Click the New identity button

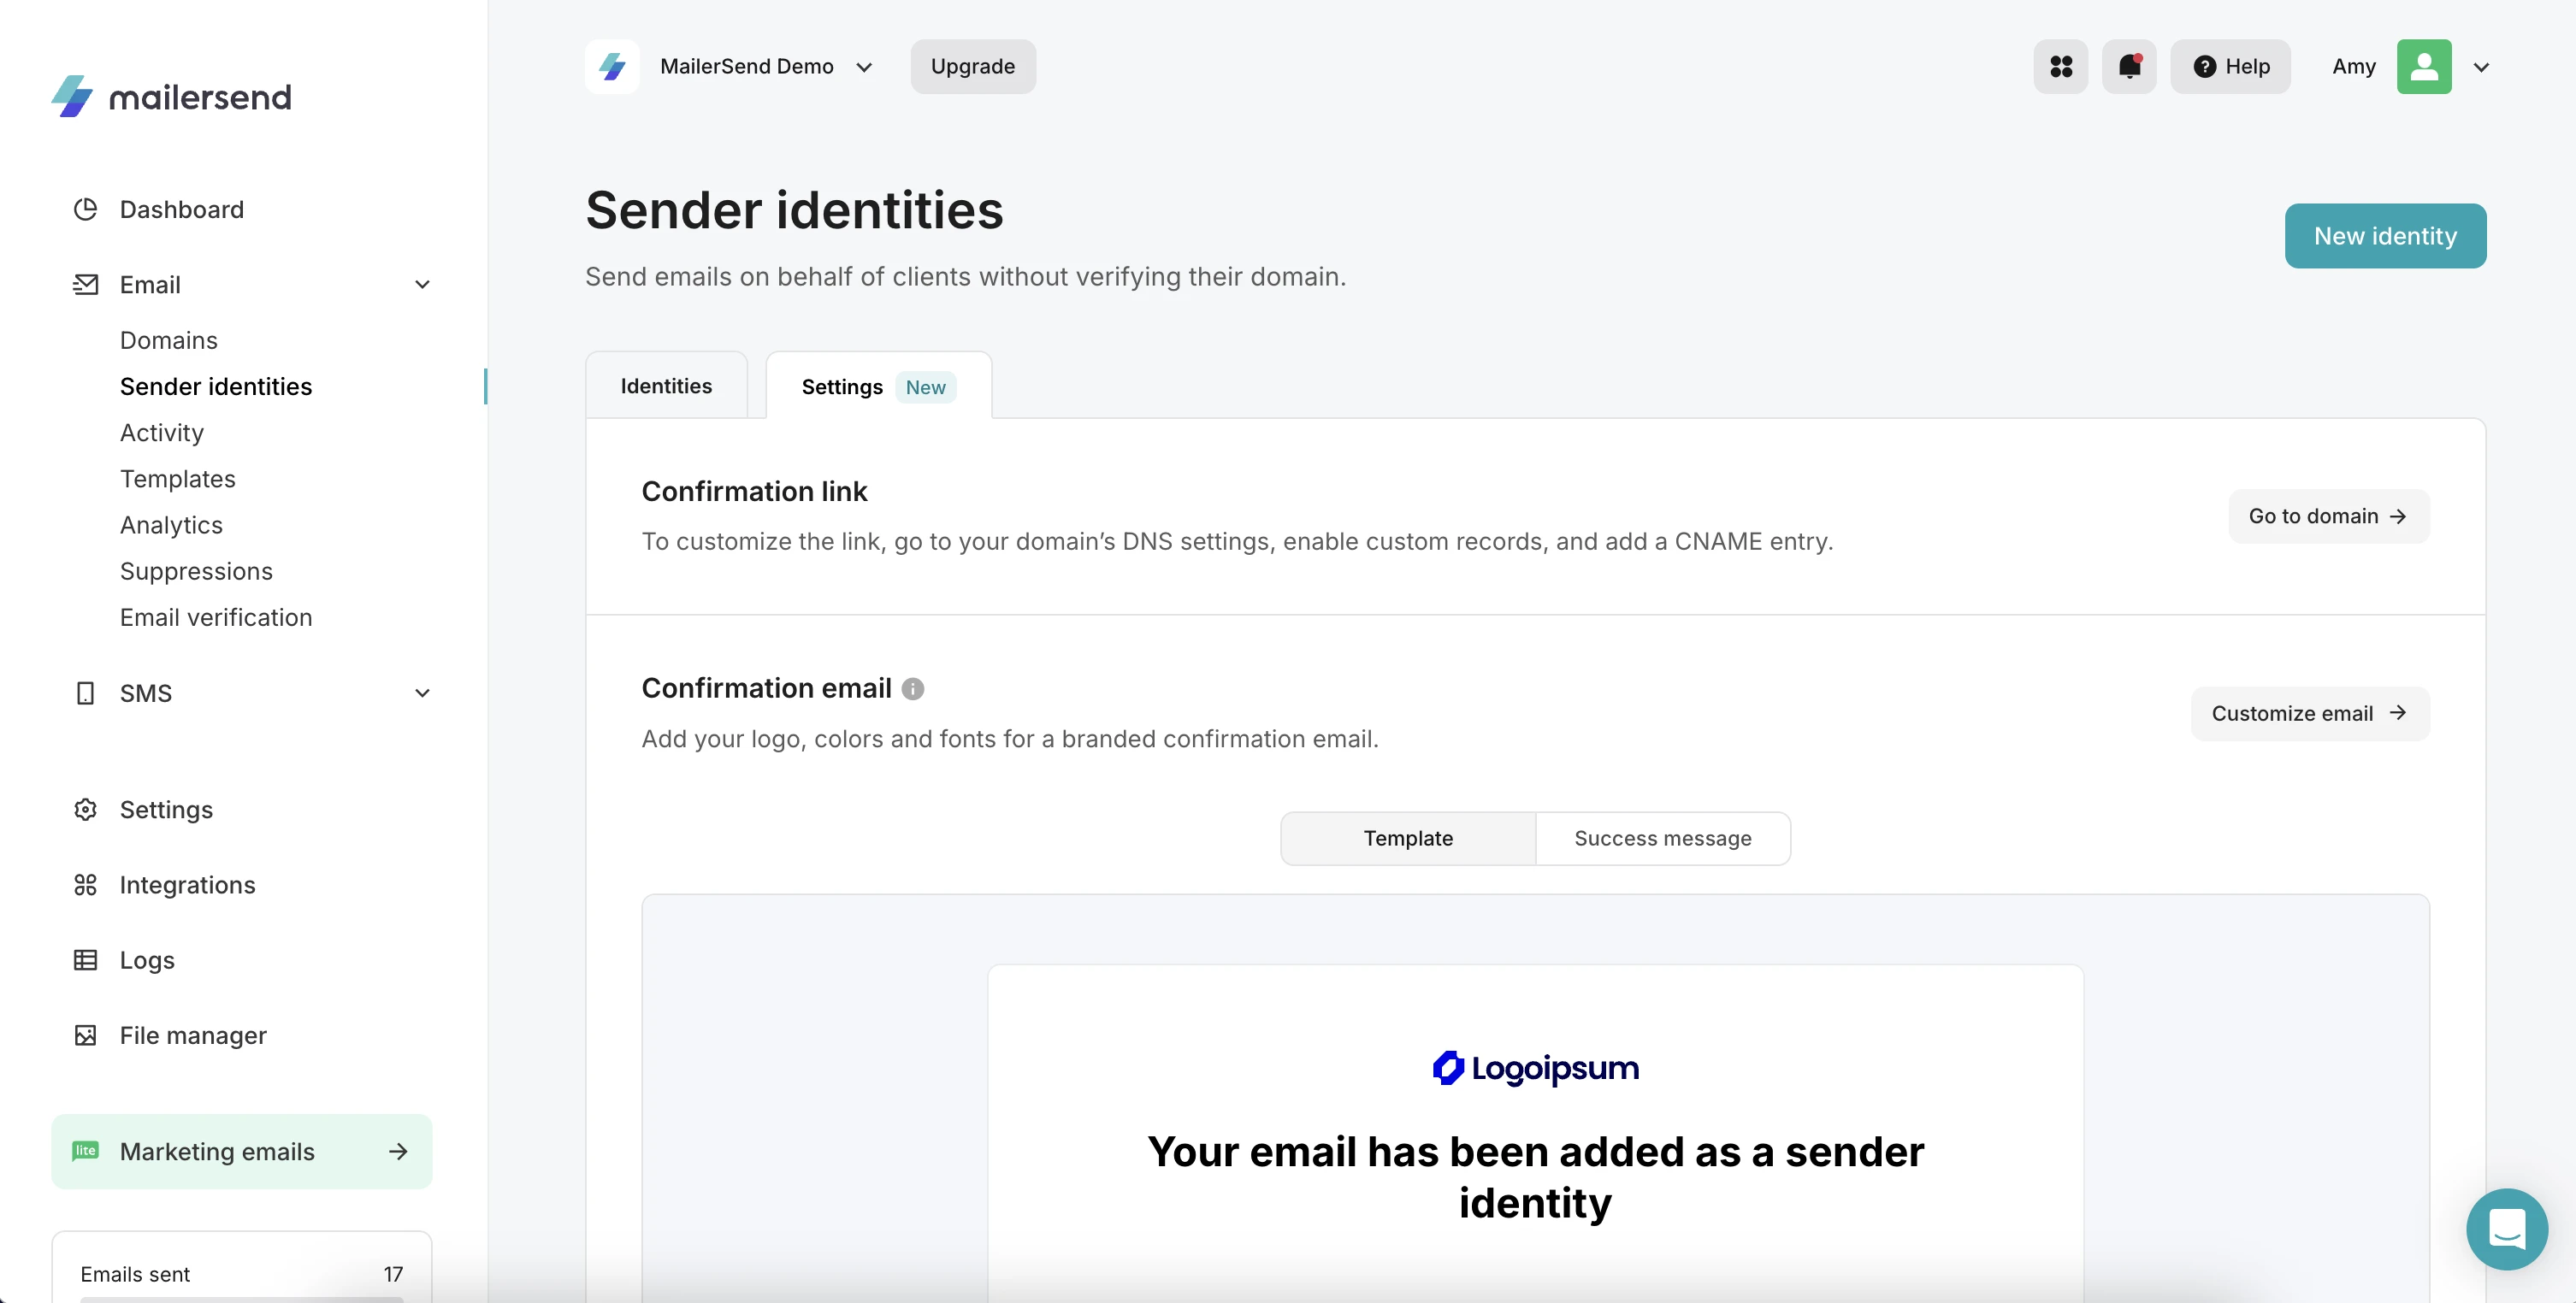click(x=2385, y=236)
